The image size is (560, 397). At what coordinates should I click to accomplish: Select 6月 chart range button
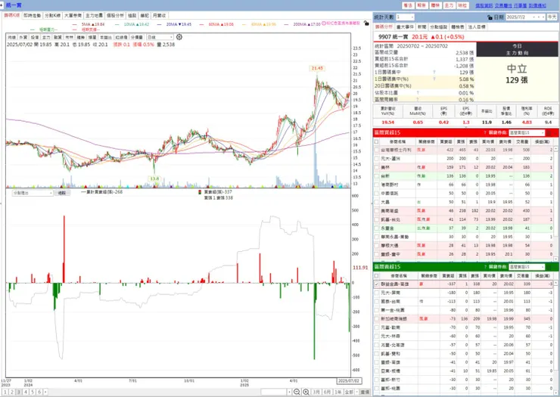(327, 392)
